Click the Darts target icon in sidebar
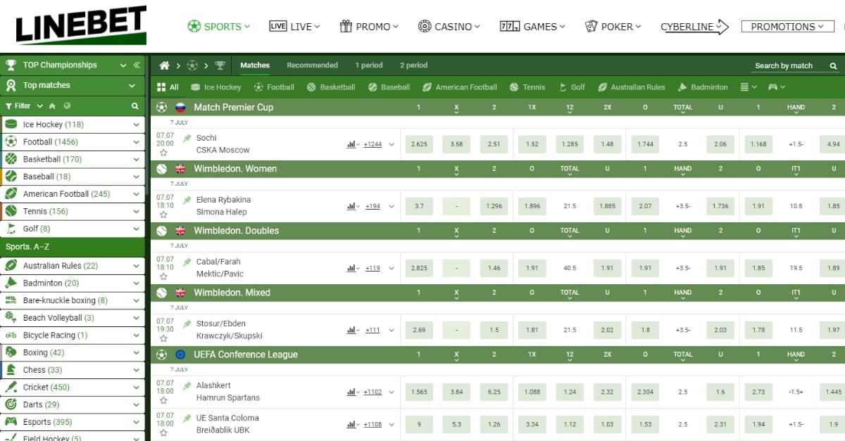Screen dimensions: 845x441 click(11, 404)
